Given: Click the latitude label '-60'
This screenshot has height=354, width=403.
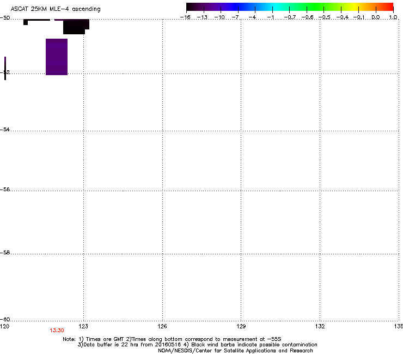Looking at the screenshot, I should (5, 320).
